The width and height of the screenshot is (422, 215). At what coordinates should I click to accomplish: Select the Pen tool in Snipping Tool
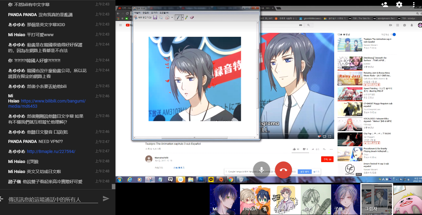point(178,18)
